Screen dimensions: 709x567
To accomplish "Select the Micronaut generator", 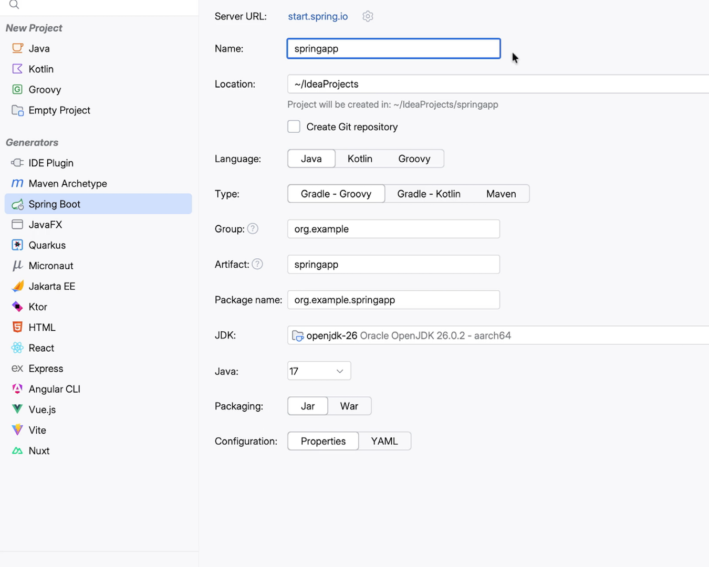I will [98, 266].
